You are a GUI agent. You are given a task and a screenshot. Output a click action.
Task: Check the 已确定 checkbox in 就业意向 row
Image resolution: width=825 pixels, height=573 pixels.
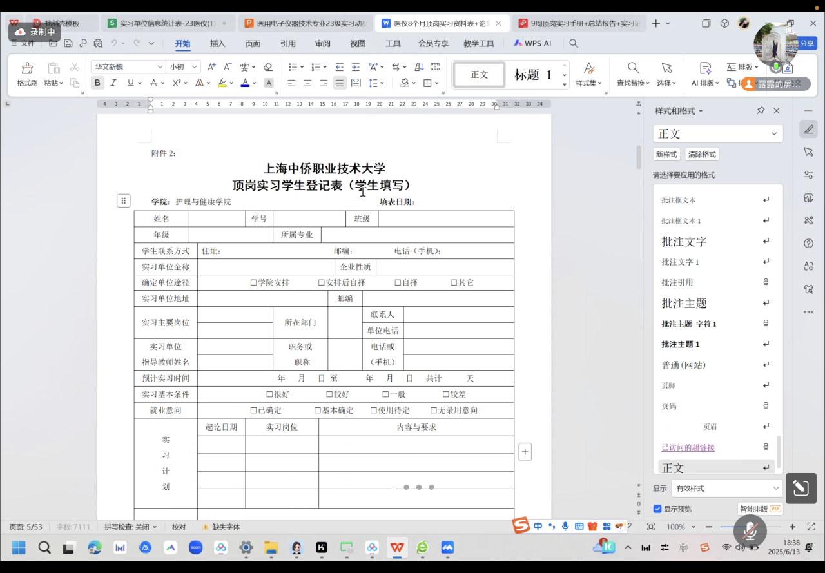253,410
